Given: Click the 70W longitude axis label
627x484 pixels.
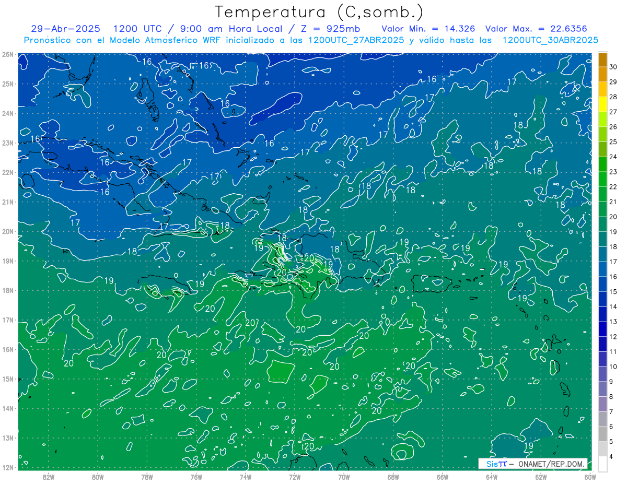Looking at the screenshot, I should [x=344, y=477].
